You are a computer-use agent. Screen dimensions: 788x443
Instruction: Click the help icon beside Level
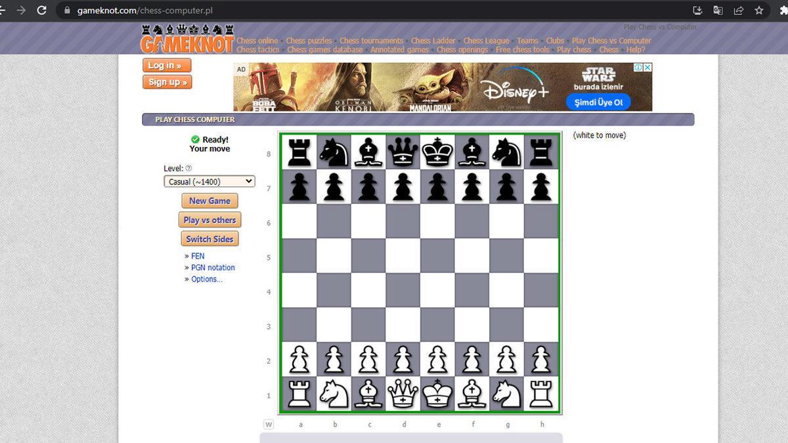189,169
